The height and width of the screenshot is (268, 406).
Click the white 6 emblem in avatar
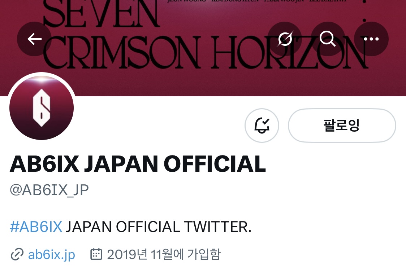[x=42, y=107]
